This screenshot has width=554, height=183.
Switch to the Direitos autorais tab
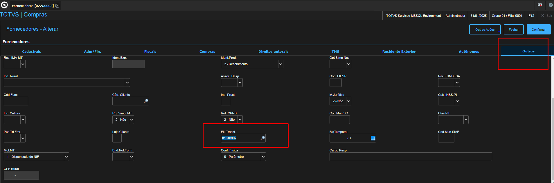[273, 52]
